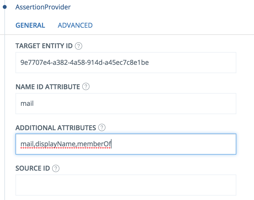Click the mail word in Additional Attributes
254x200 pixels.
27,144
